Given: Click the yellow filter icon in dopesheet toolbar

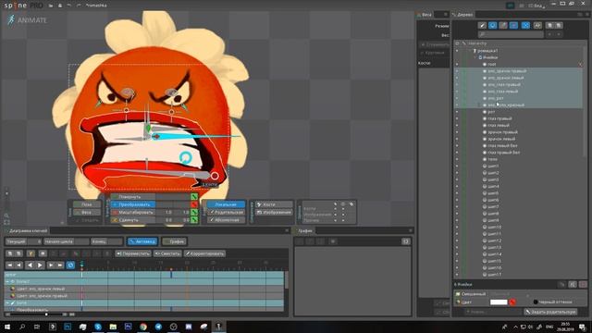Looking at the screenshot, I should point(31,253).
